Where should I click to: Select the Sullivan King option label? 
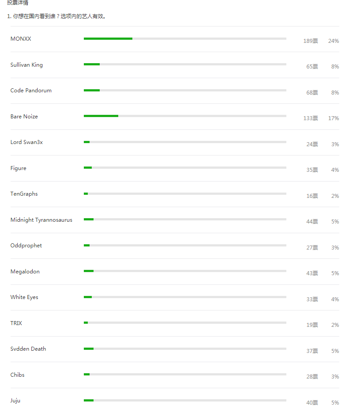(26, 65)
